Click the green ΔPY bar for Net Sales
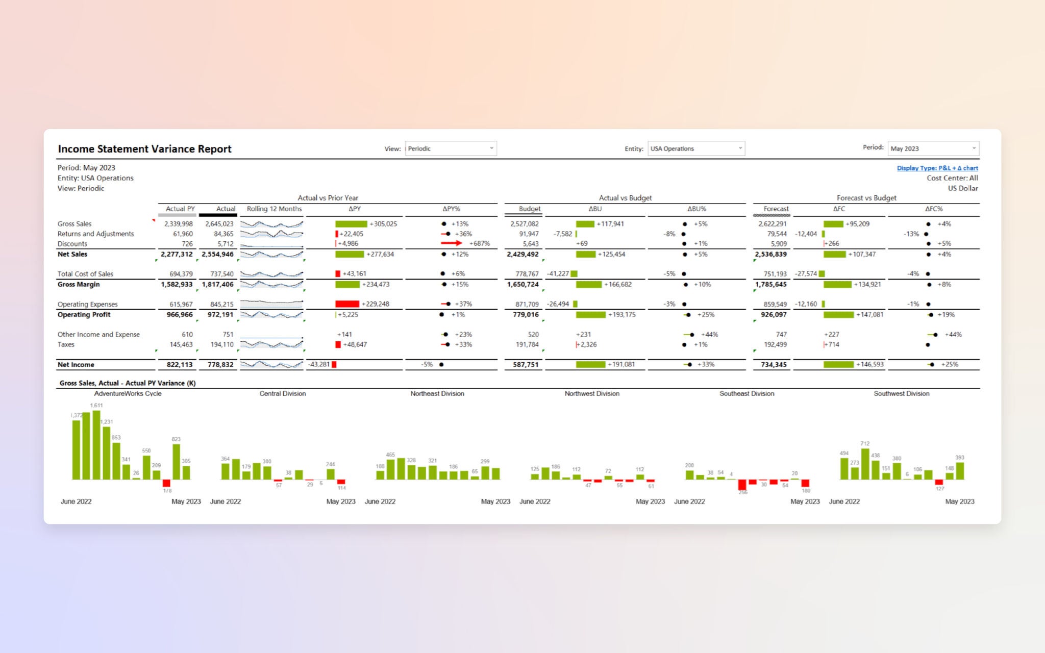The width and height of the screenshot is (1045, 653). coord(349,254)
